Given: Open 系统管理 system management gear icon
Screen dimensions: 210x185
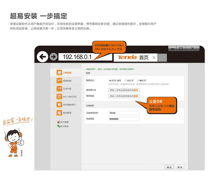Looking at the screenshot, I should point(59,113).
